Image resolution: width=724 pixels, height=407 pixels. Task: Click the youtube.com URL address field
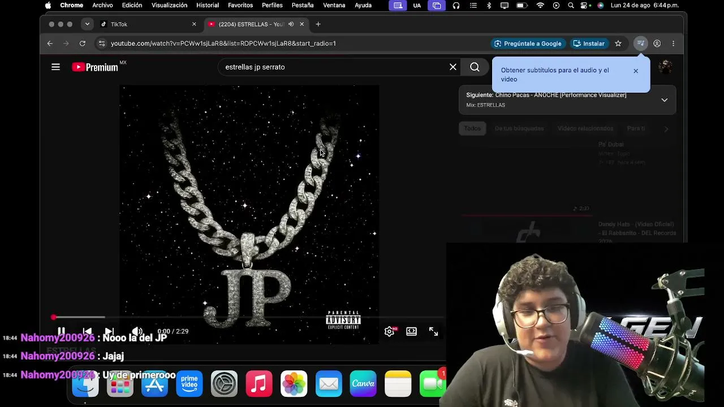tap(223, 44)
